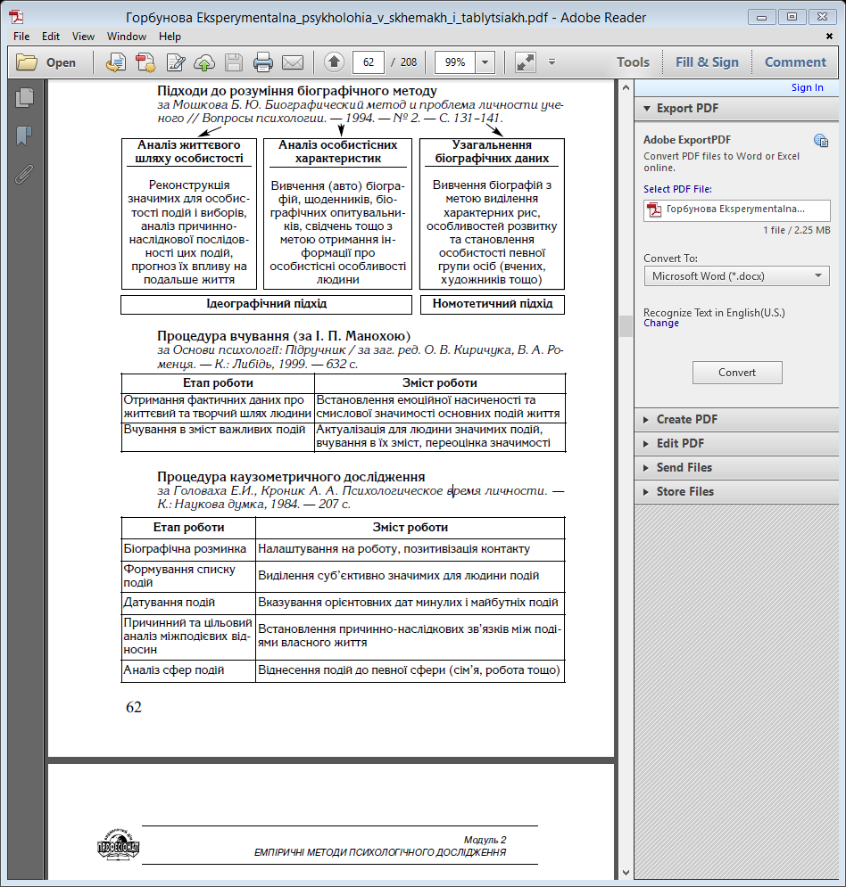Click the page number input field
The height and width of the screenshot is (887, 846).
[x=369, y=62]
